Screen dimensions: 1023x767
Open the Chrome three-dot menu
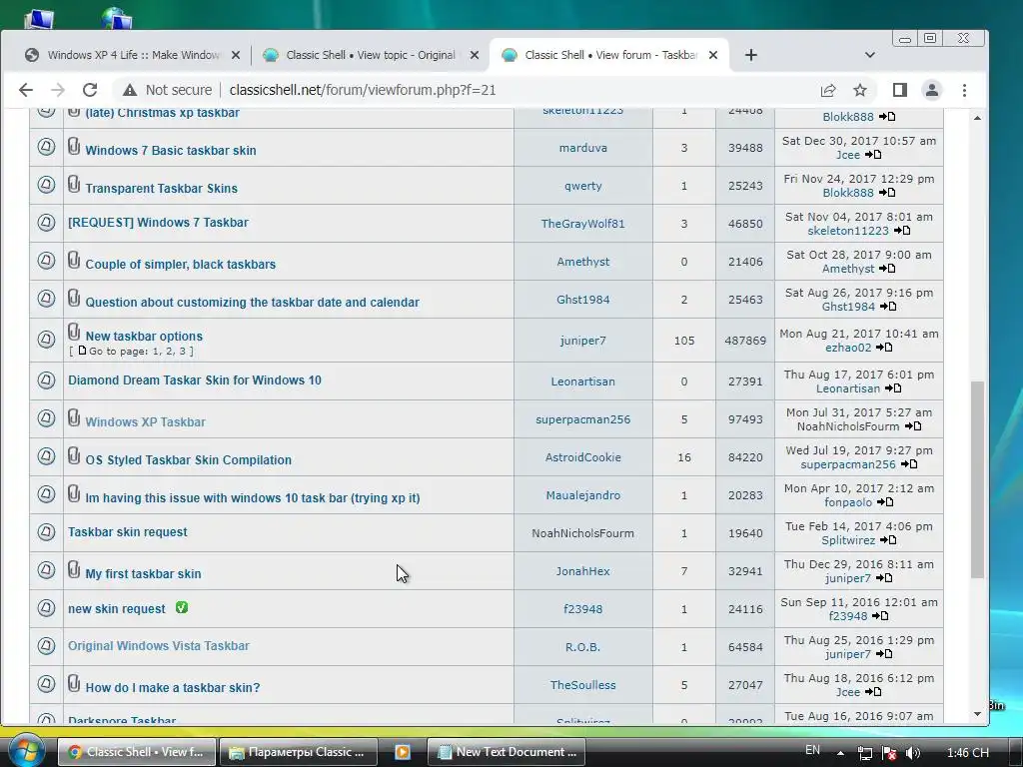[x=964, y=90]
